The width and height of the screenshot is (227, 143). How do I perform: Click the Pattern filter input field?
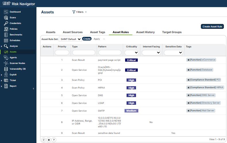pyautogui.click(x=110, y=53)
